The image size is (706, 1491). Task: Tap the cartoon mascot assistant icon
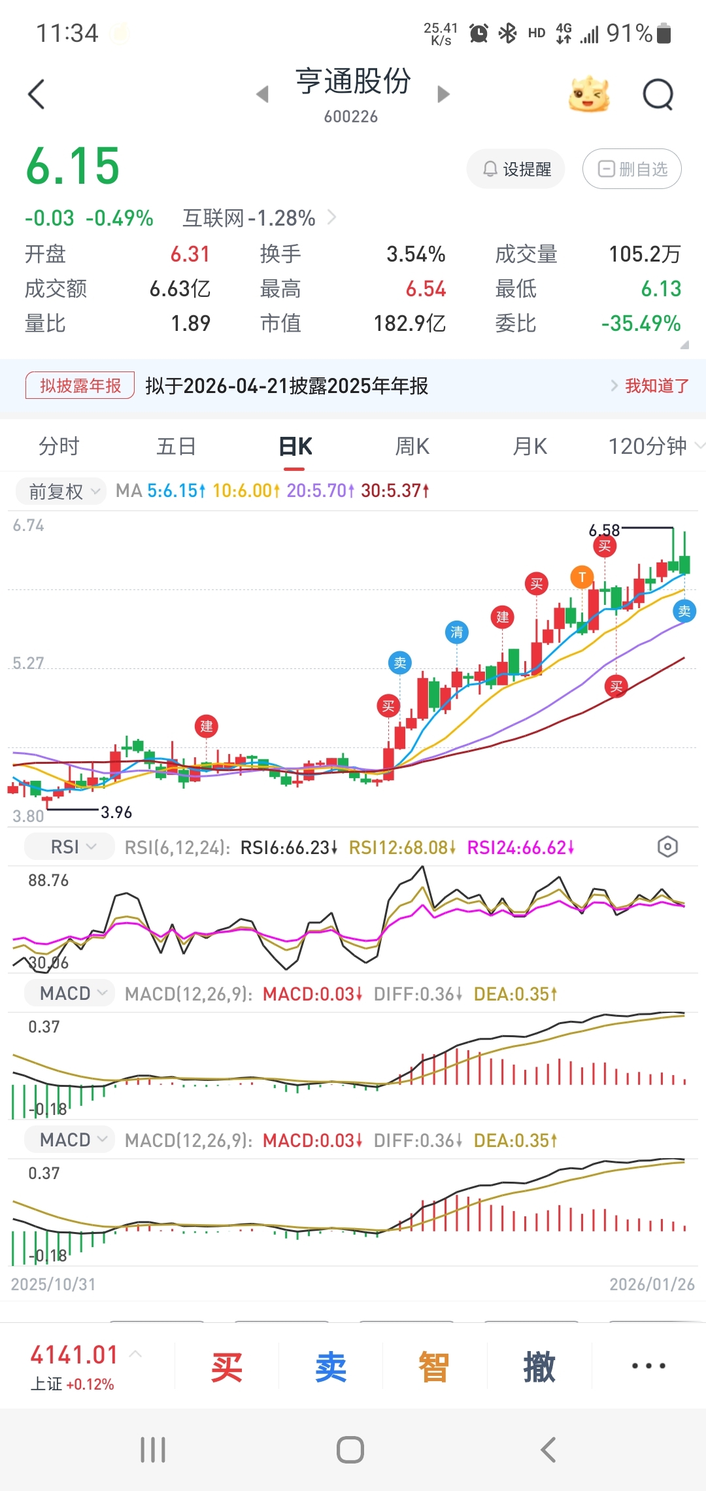point(589,94)
